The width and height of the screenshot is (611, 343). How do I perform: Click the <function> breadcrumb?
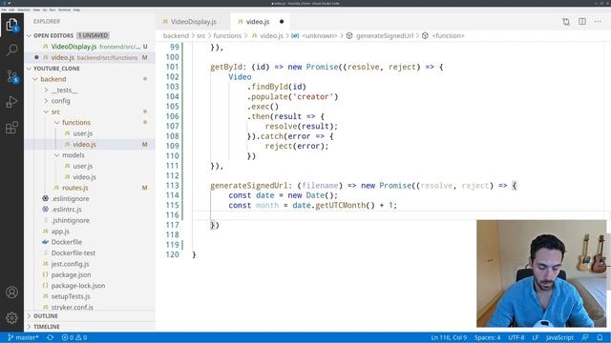(444, 36)
